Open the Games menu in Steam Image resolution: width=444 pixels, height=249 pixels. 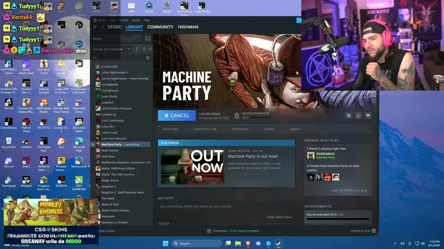[136, 20]
